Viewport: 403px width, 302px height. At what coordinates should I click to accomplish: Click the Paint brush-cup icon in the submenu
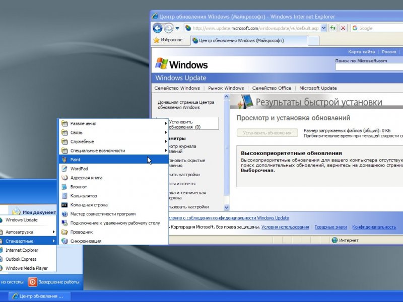[x=64, y=160]
